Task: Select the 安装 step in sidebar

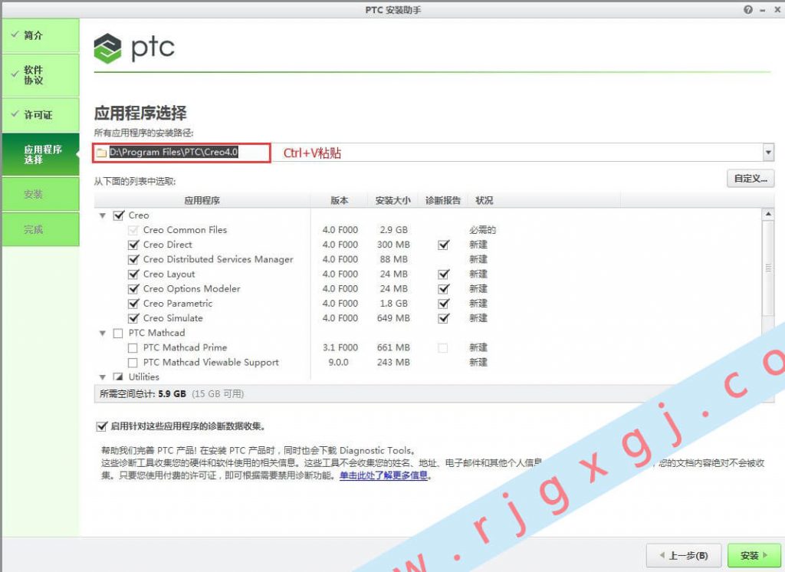Action: (x=41, y=194)
